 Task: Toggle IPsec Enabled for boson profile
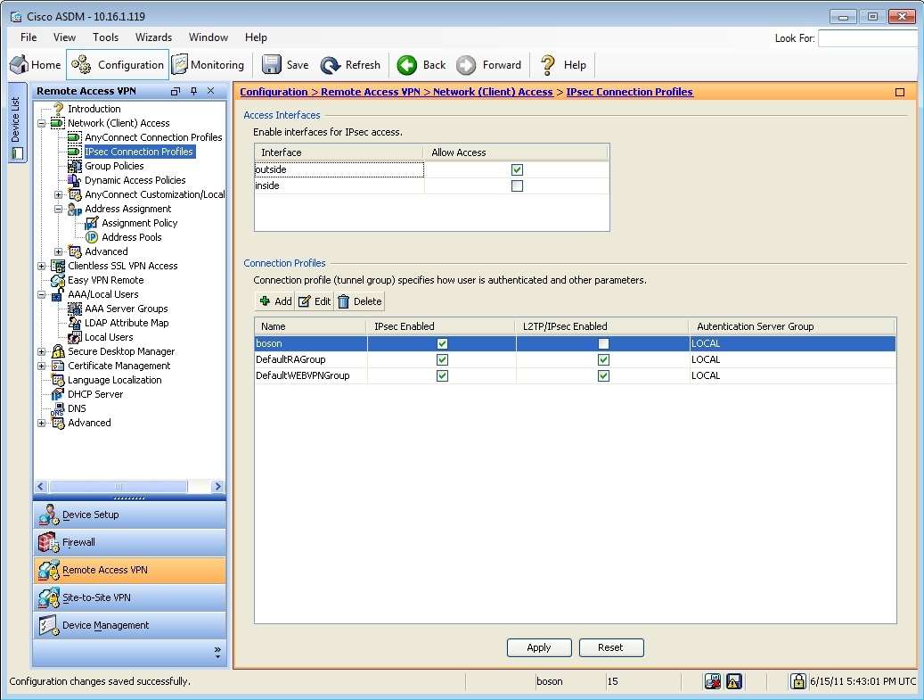443,344
